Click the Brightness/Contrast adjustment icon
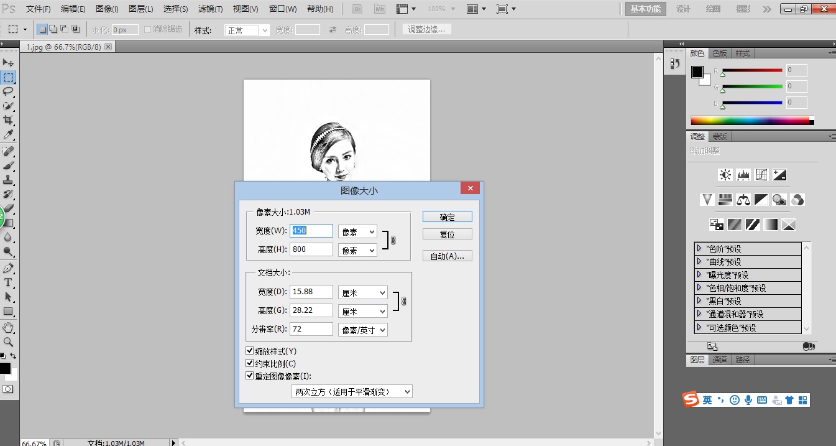 click(725, 175)
